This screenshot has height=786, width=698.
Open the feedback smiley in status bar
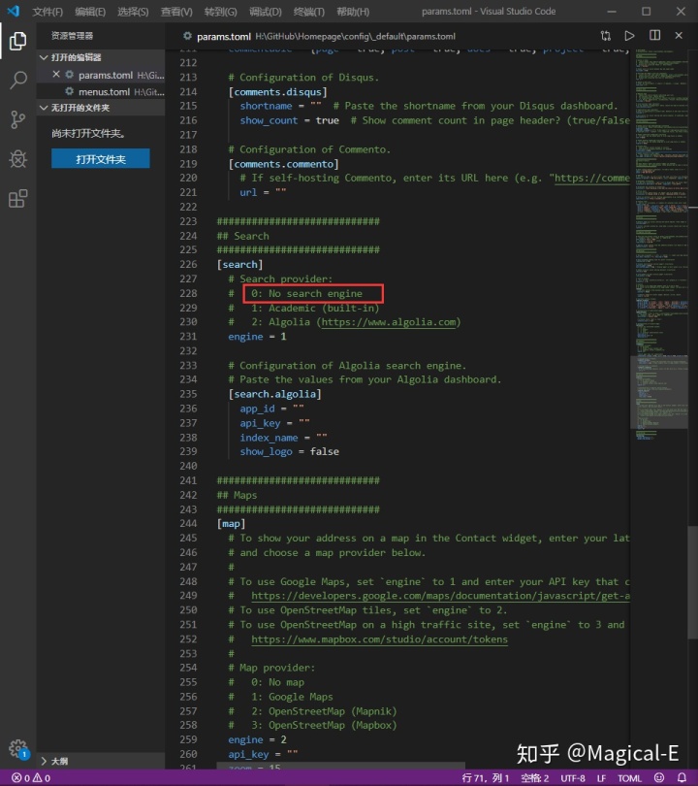[660, 777]
